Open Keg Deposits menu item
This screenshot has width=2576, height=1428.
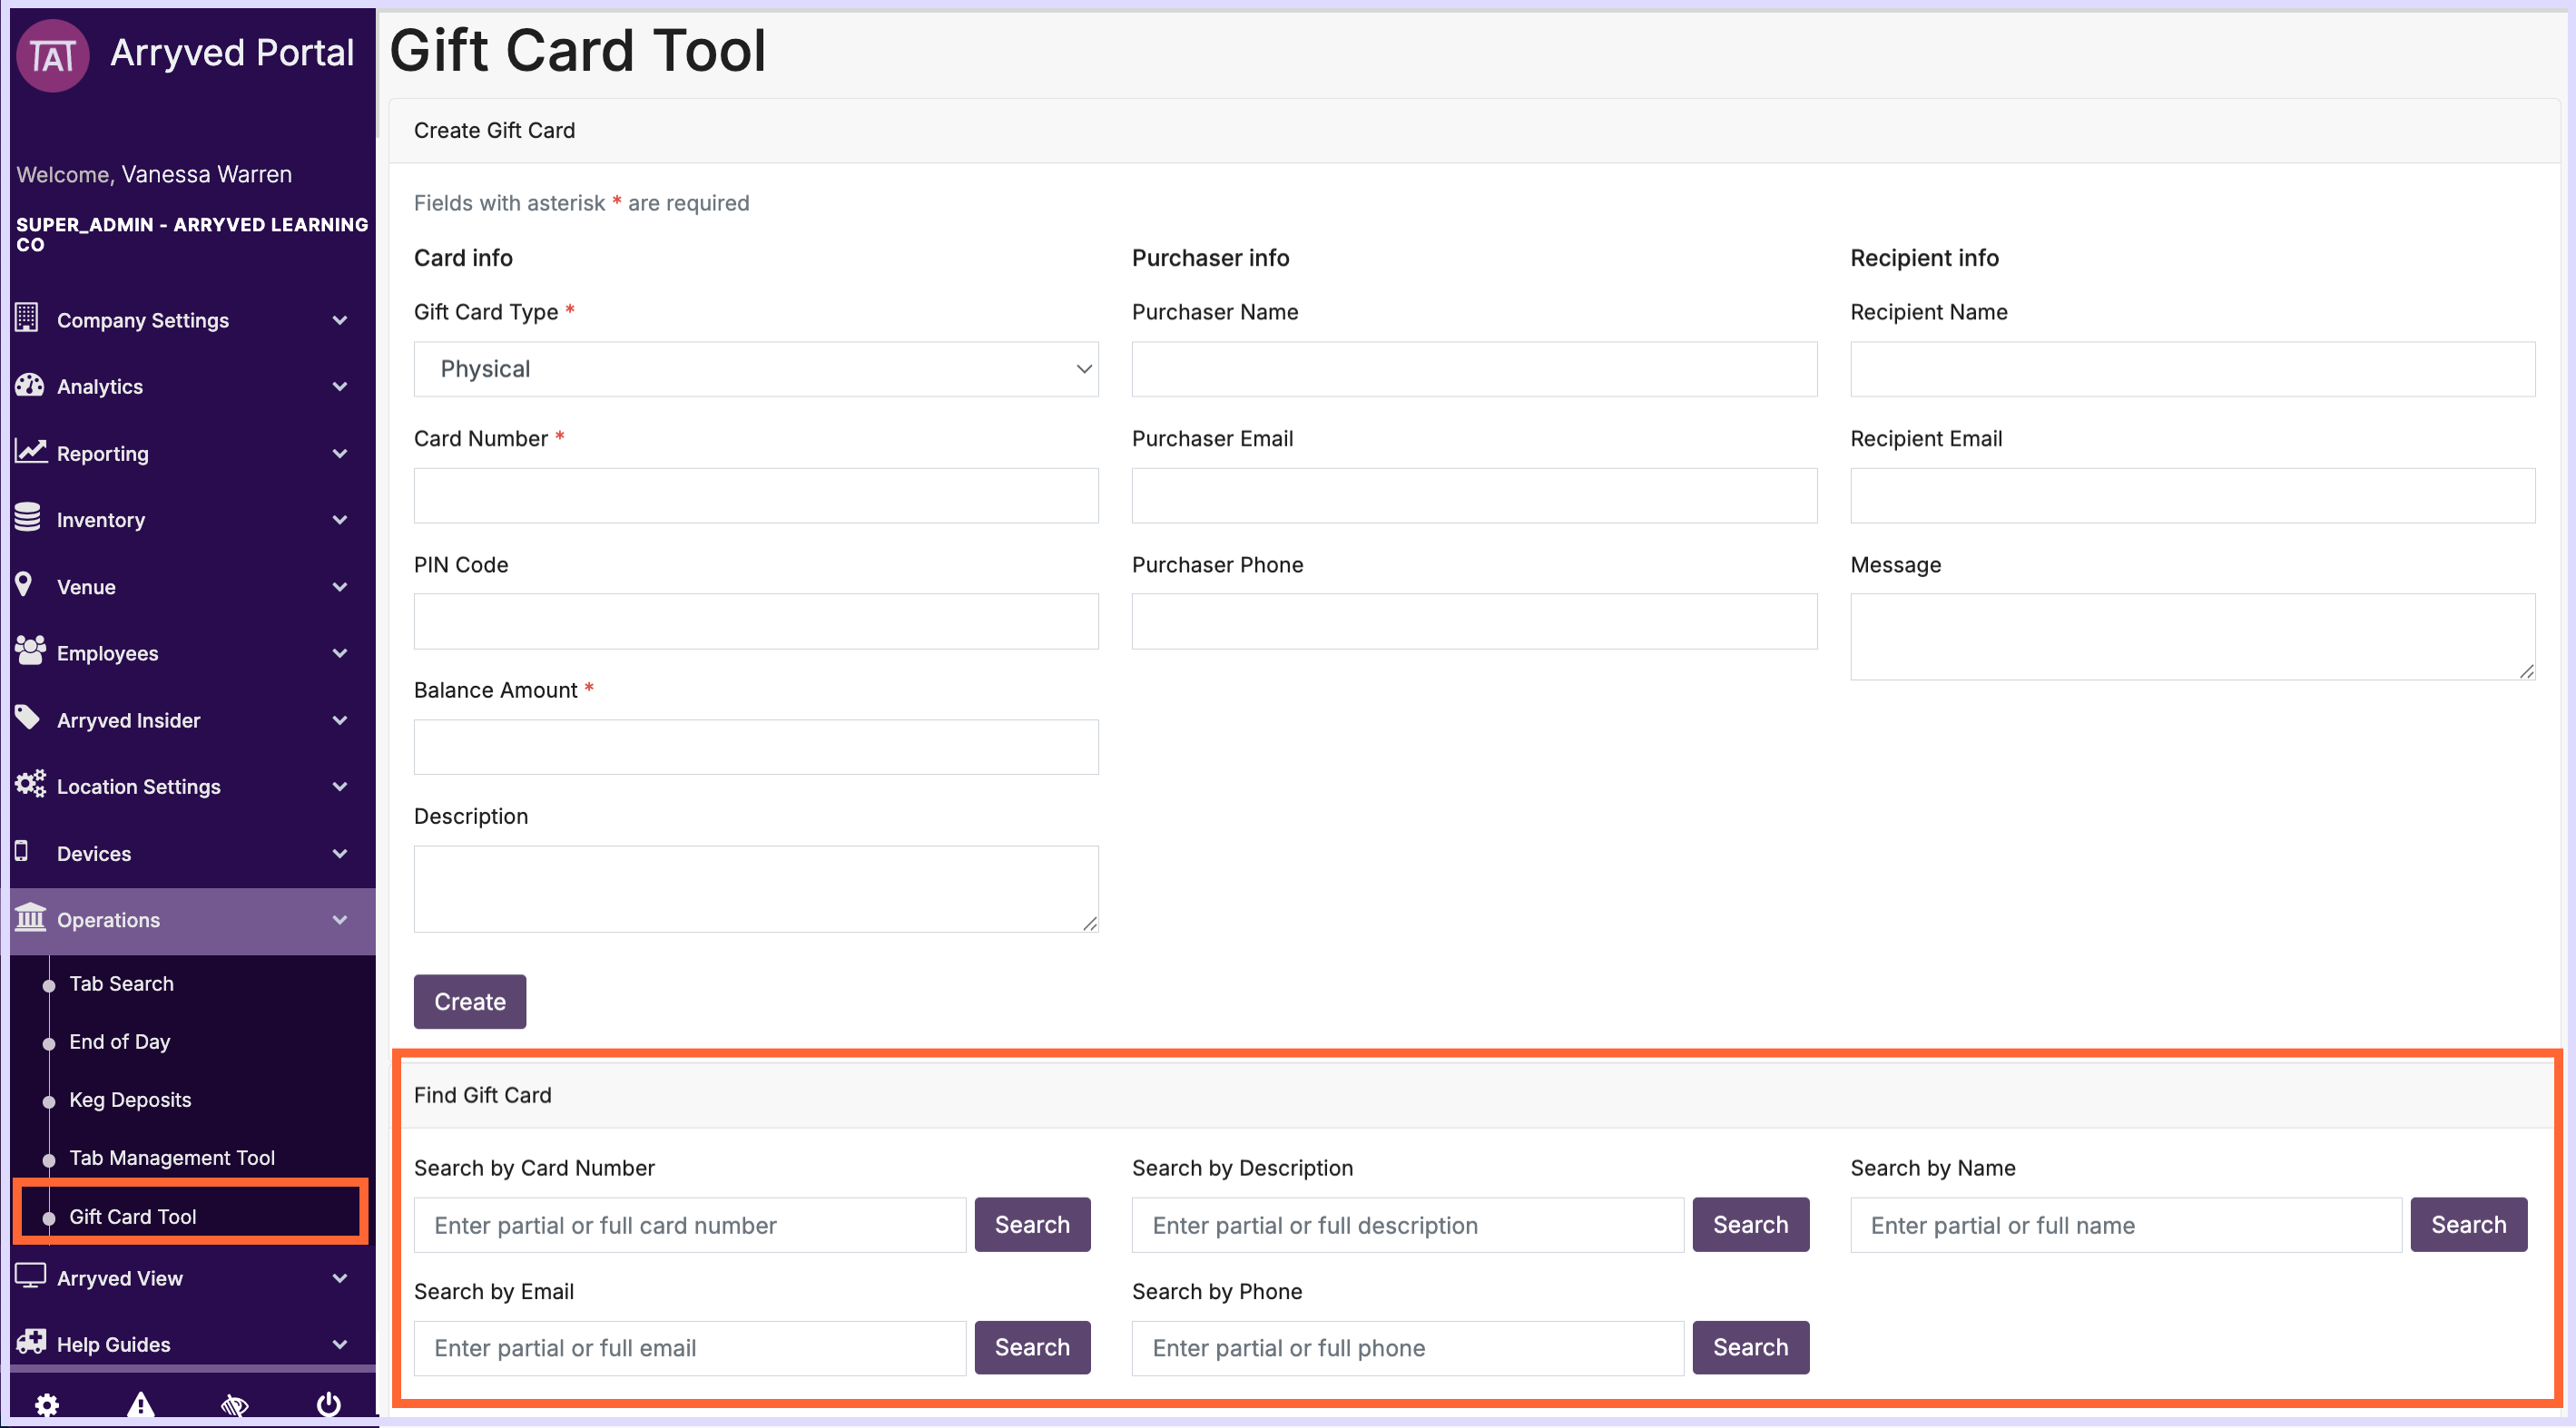coord(129,1100)
